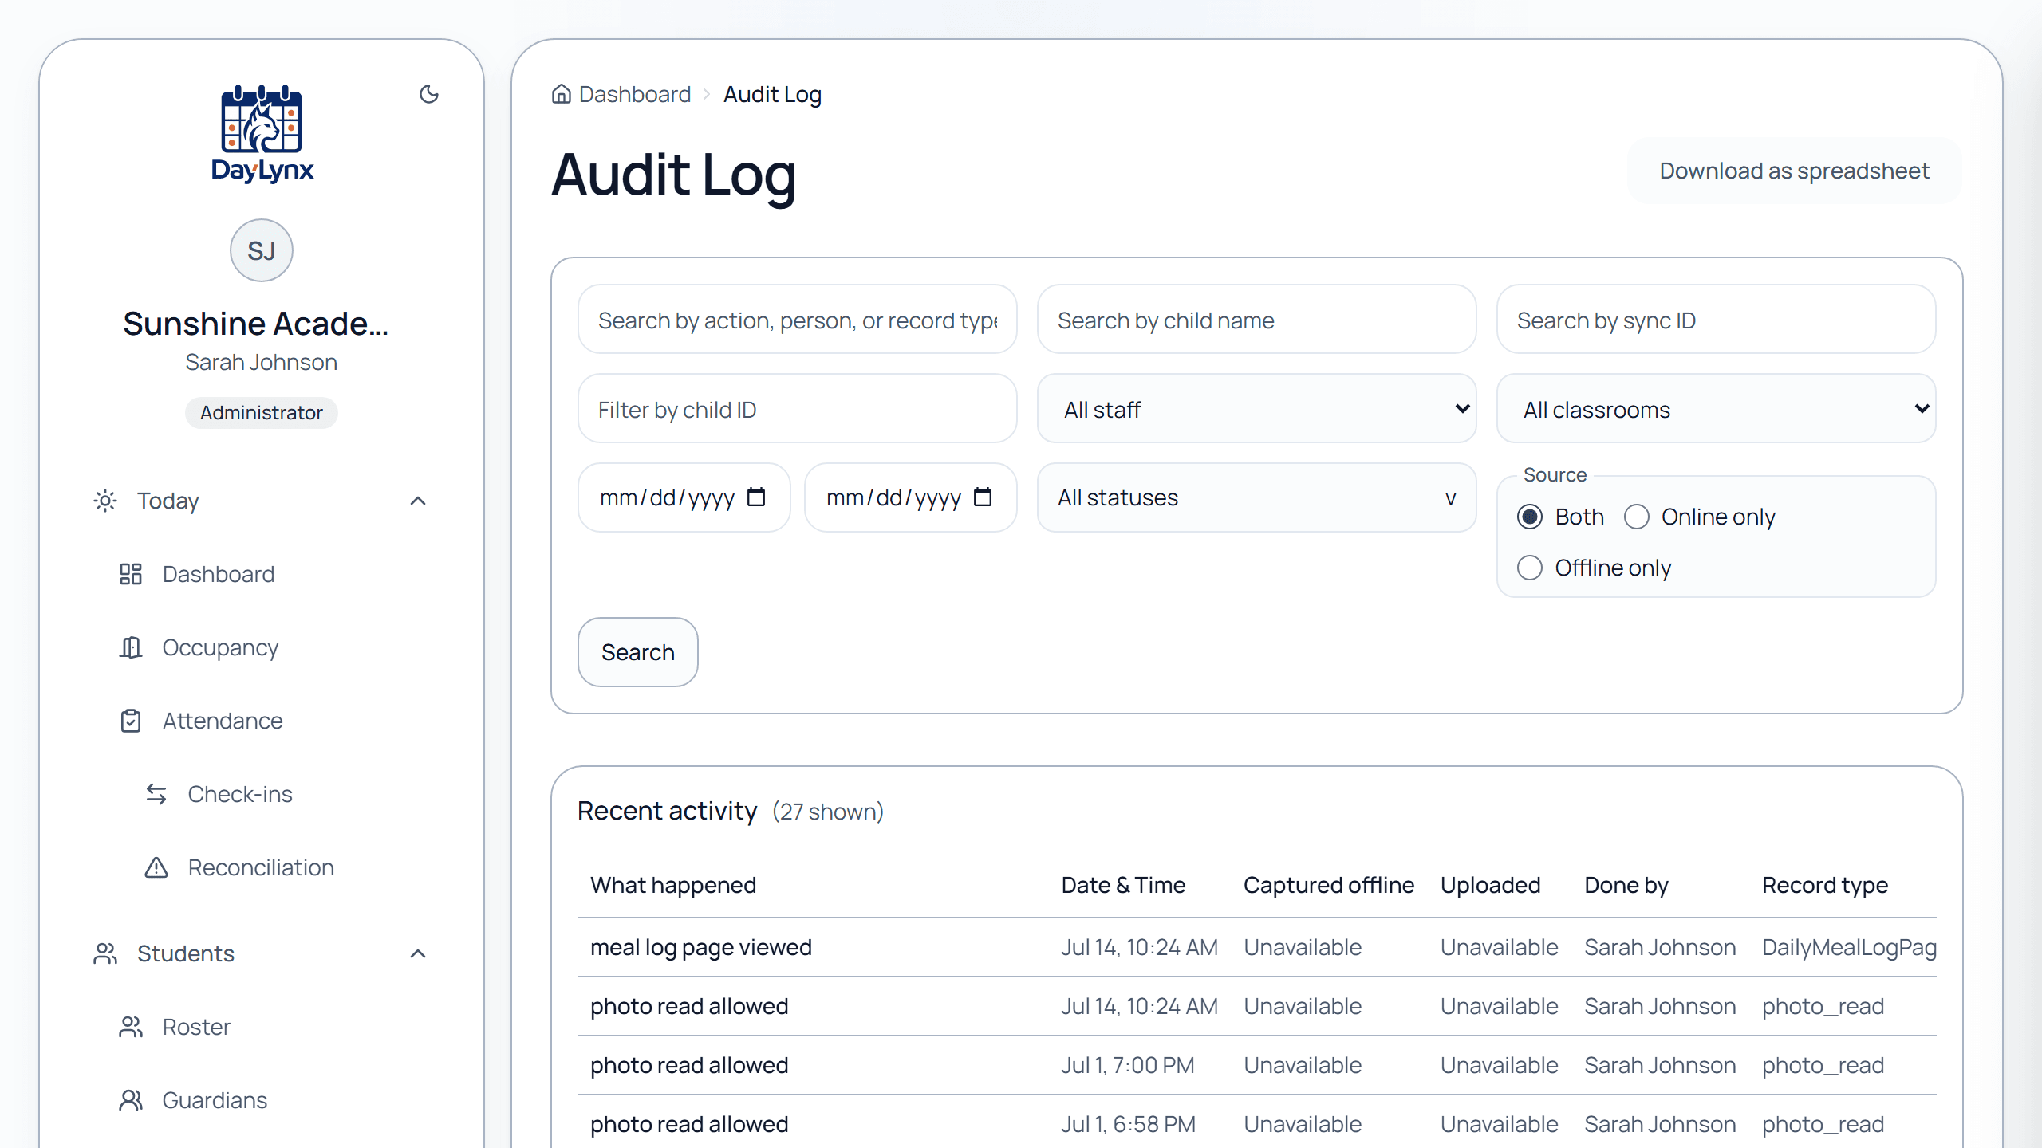The width and height of the screenshot is (2042, 1148).
Task: Click the first mm/dd/yyyy date field
Action: (684, 497)
